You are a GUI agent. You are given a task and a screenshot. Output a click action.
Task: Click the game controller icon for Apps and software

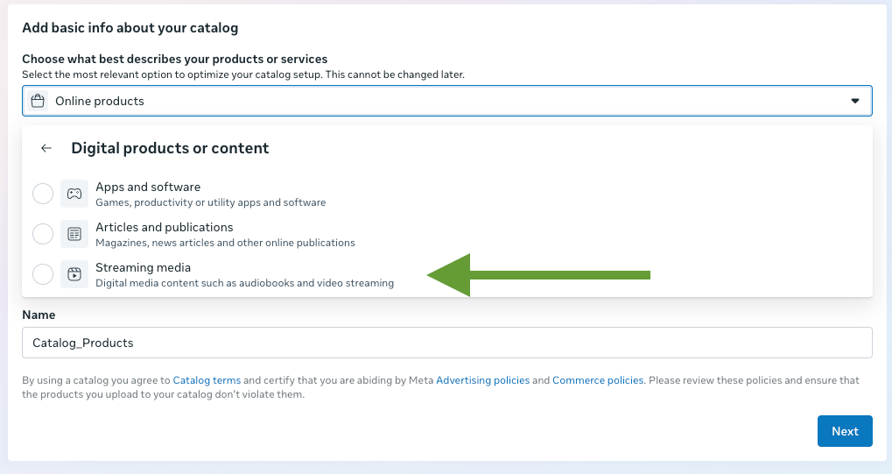(74, 194)
